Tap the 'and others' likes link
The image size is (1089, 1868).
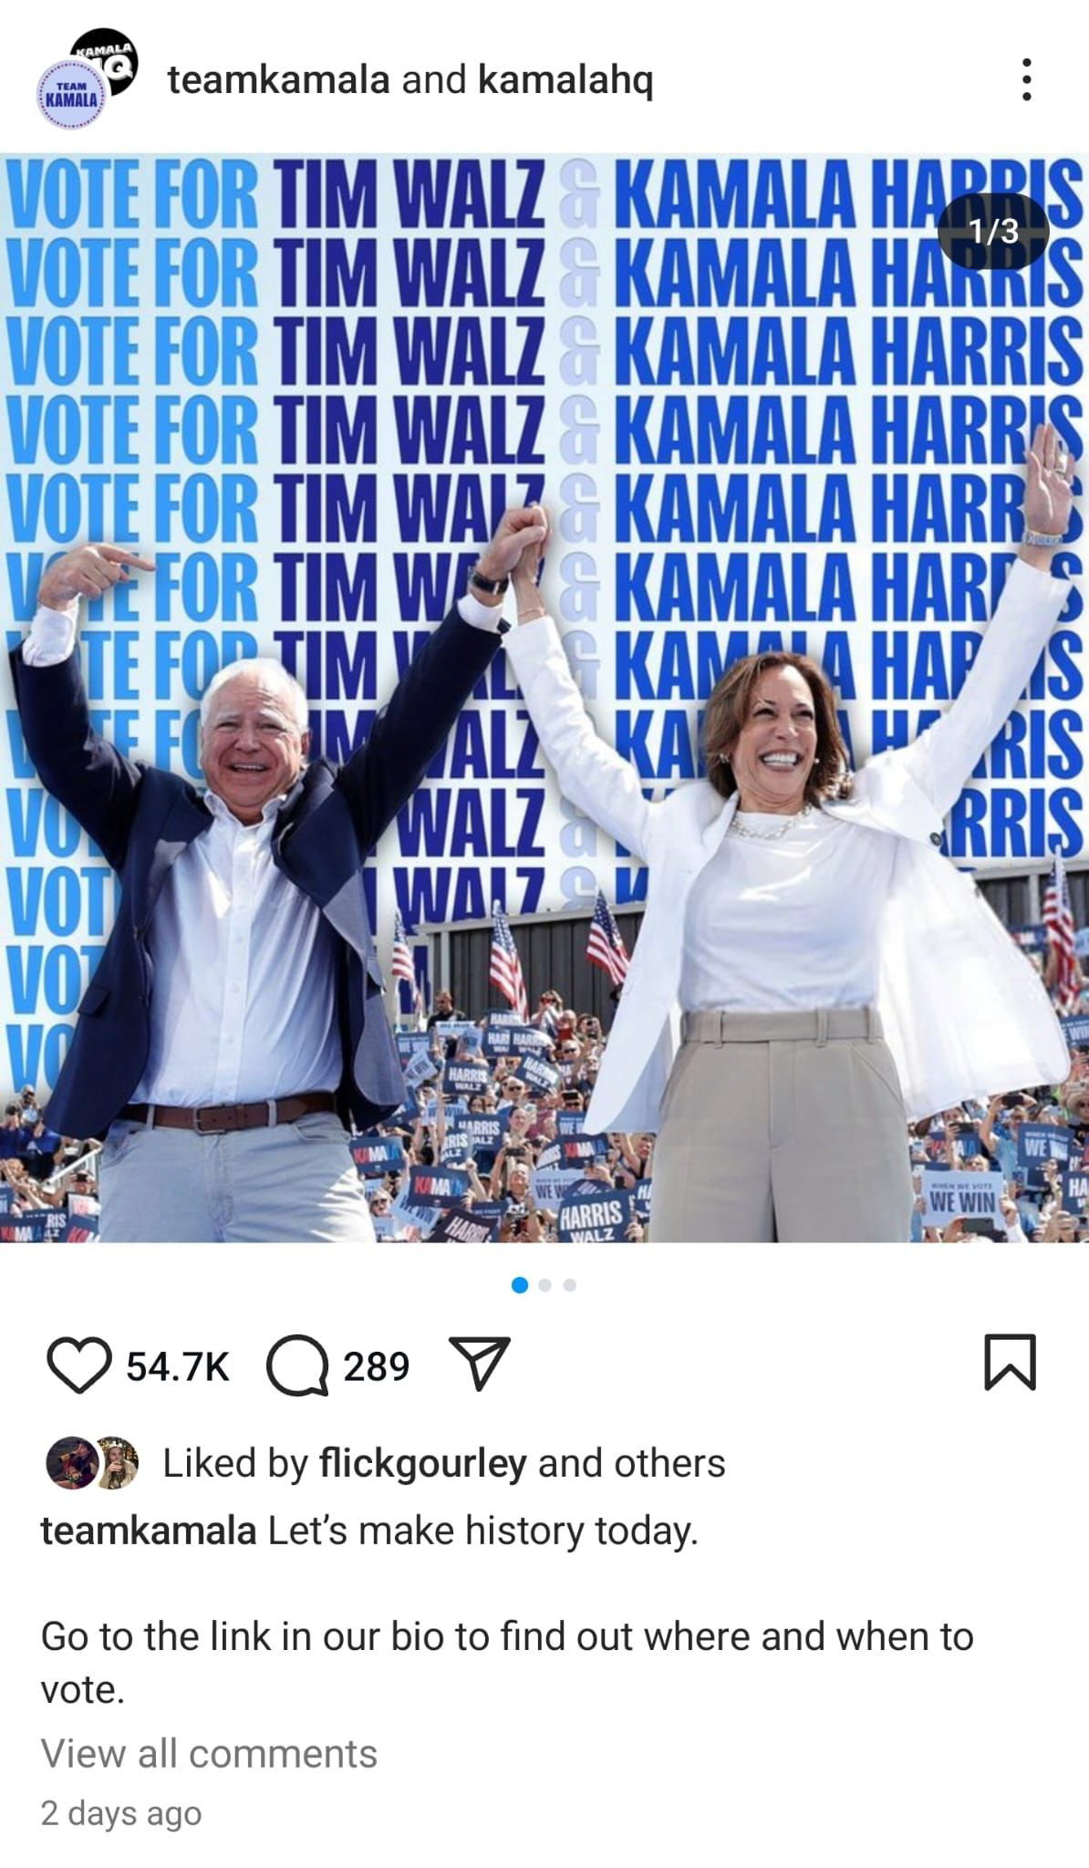pos(631,1463)
